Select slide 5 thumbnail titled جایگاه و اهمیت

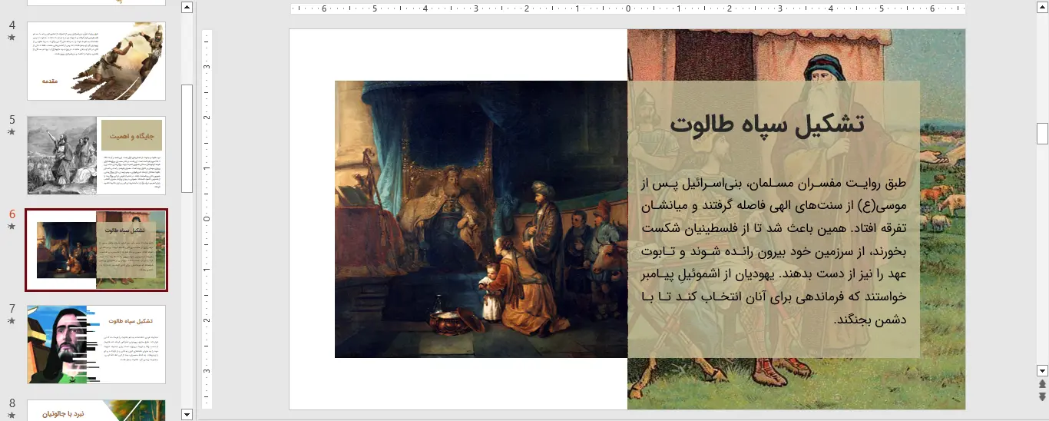pos(96,156)
